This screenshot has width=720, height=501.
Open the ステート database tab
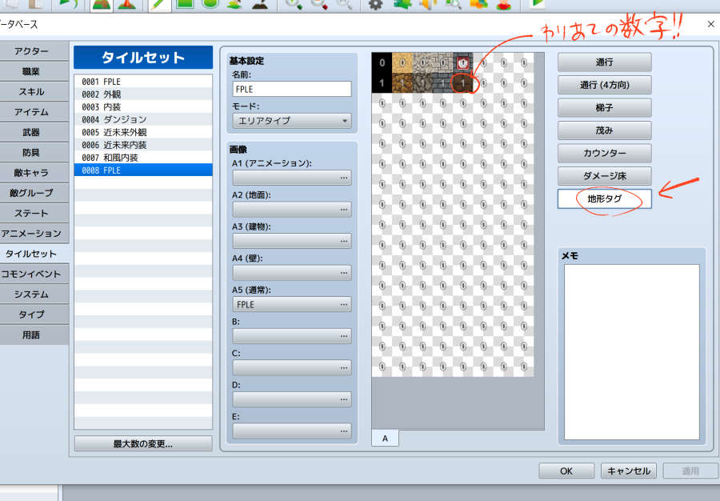coord(31,213)
